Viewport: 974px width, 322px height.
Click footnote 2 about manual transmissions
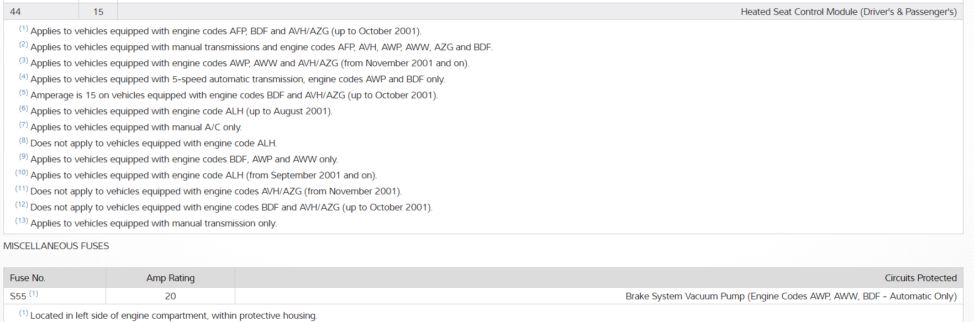click(261, 47)
